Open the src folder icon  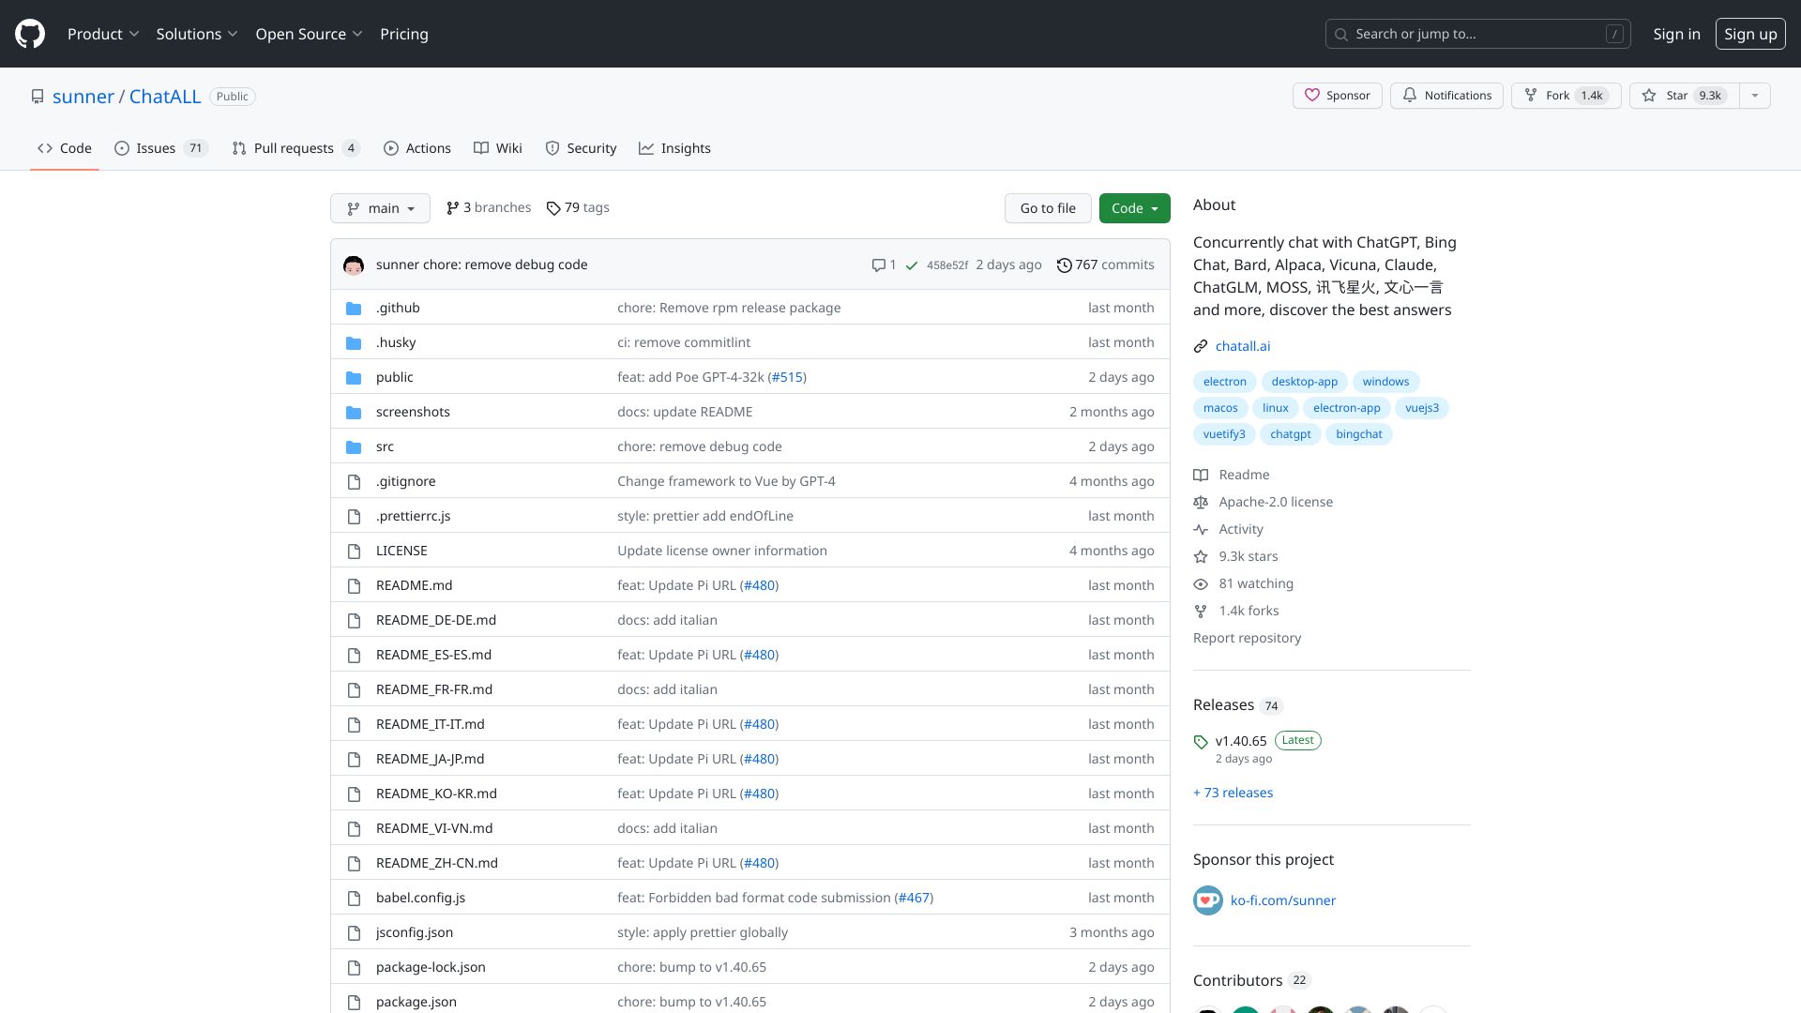coord(355,446)
